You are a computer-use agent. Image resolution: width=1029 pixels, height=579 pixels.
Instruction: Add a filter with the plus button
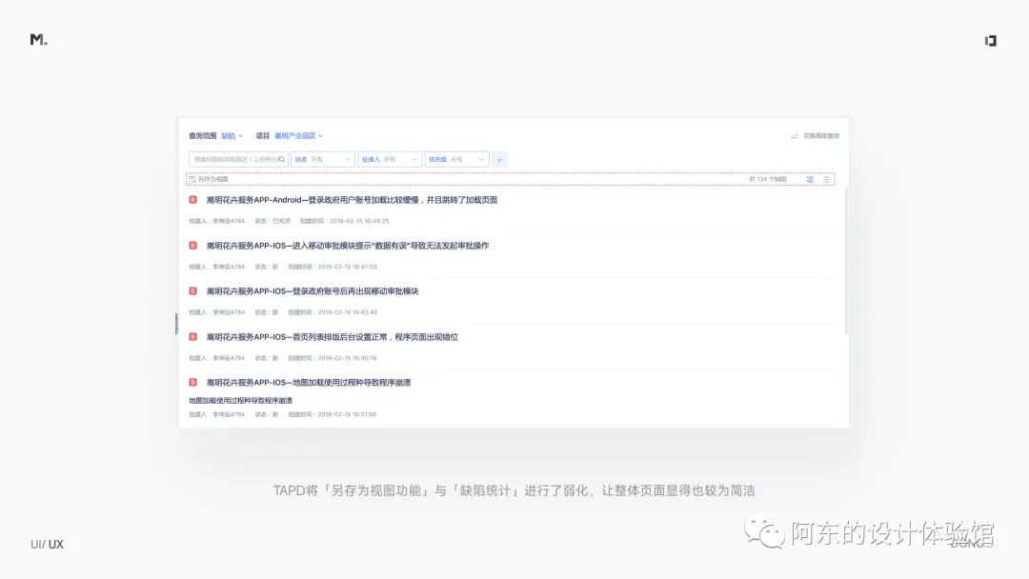(x=499, y=159)
